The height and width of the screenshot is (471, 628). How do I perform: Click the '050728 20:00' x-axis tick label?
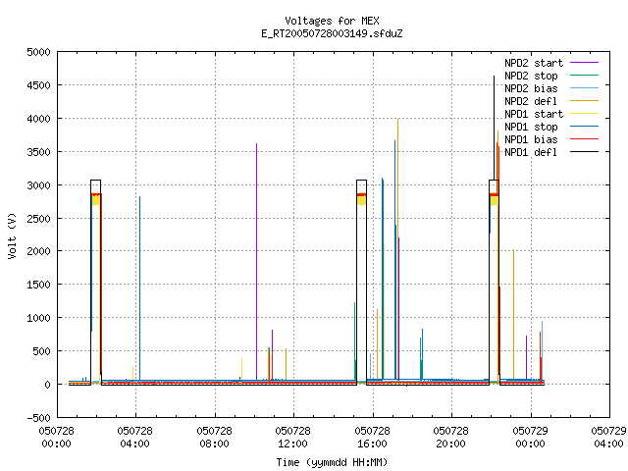tap(450, 438)
